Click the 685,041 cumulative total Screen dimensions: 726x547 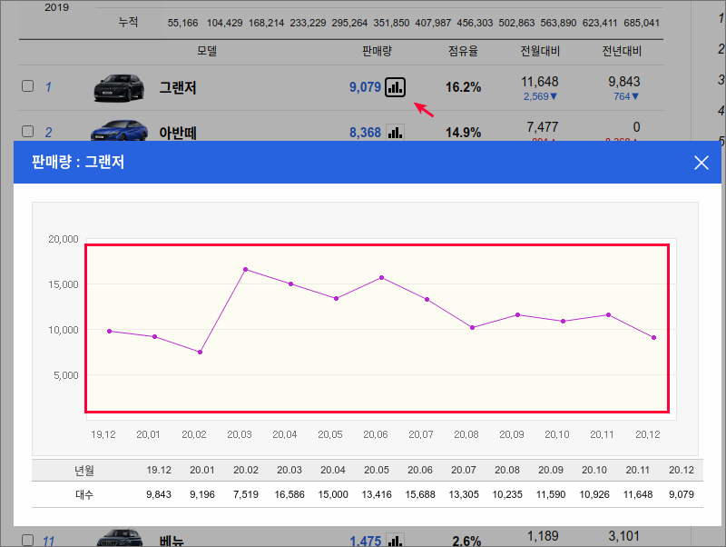tap(642, 23)
